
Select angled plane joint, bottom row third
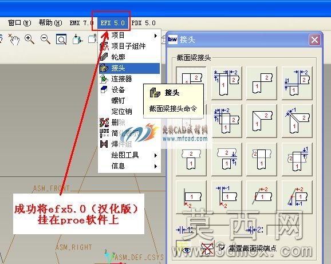tap(262, 198)
